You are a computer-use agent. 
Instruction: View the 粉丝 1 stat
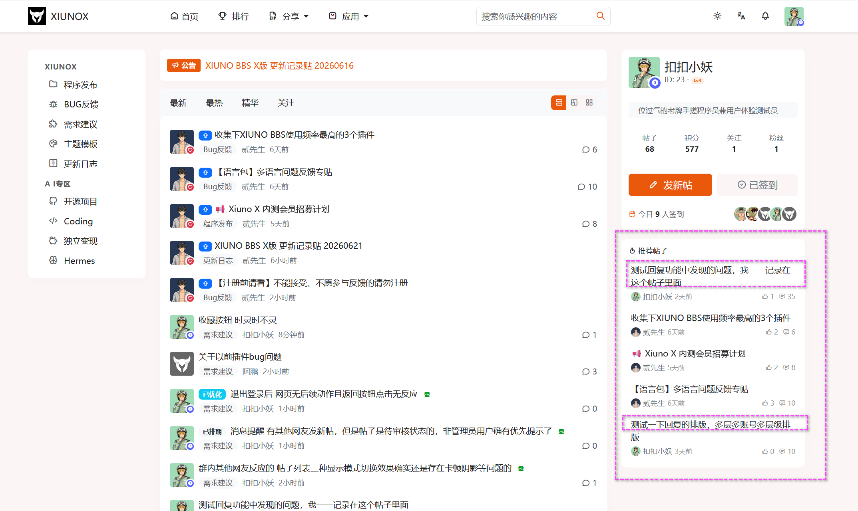(x=776, y=143)
